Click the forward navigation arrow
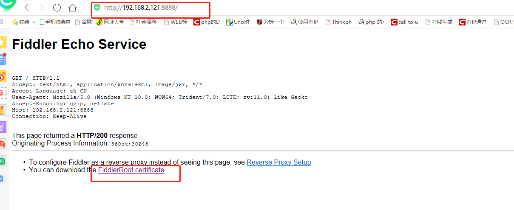The width and height of the screenshot is (514, 210). click(41, 8)
